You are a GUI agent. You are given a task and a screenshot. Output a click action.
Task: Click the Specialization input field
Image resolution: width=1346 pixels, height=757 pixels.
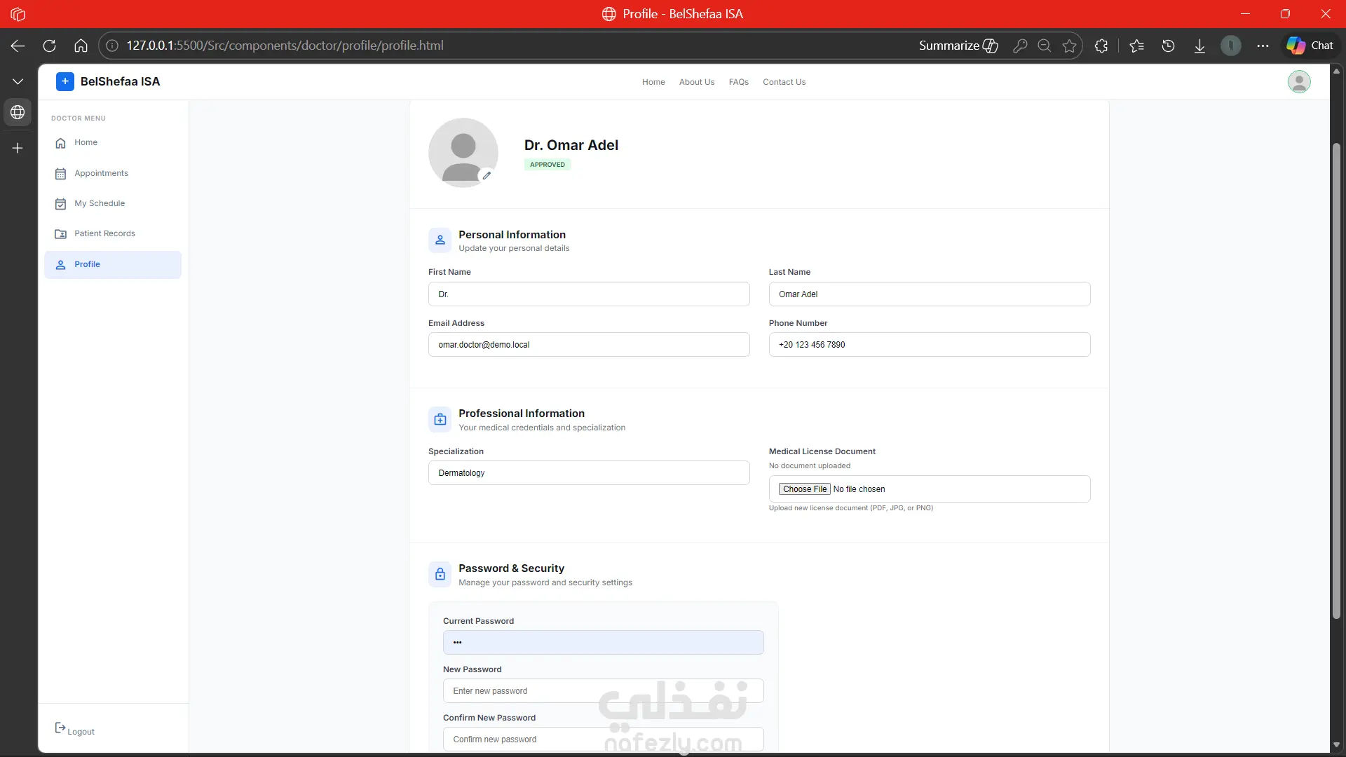pyautogui.click(x=588, y=473)
